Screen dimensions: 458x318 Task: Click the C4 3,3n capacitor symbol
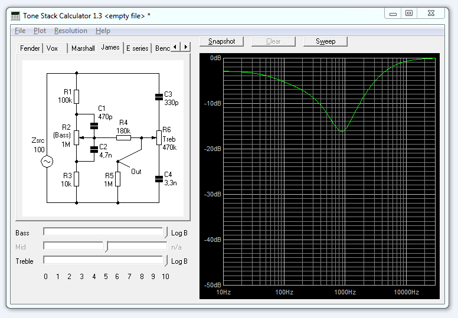[x=159, y=179]
